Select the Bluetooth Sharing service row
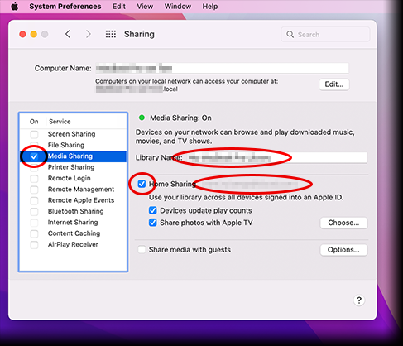The width and height of the screenshot is (403, 346). (x=73, y=211)
